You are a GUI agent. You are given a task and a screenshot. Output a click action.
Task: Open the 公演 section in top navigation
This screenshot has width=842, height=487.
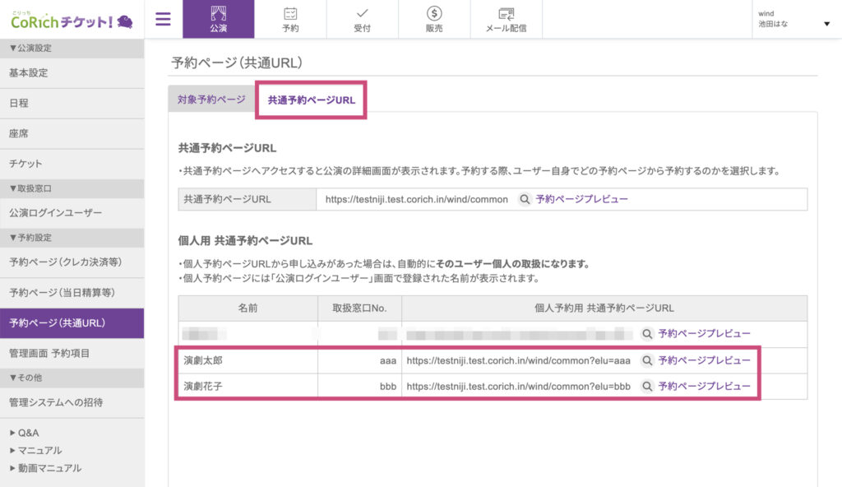tap(218, 19)
